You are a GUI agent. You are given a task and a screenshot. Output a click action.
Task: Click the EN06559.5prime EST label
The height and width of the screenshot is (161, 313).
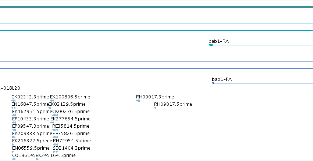tap(31, 148)
